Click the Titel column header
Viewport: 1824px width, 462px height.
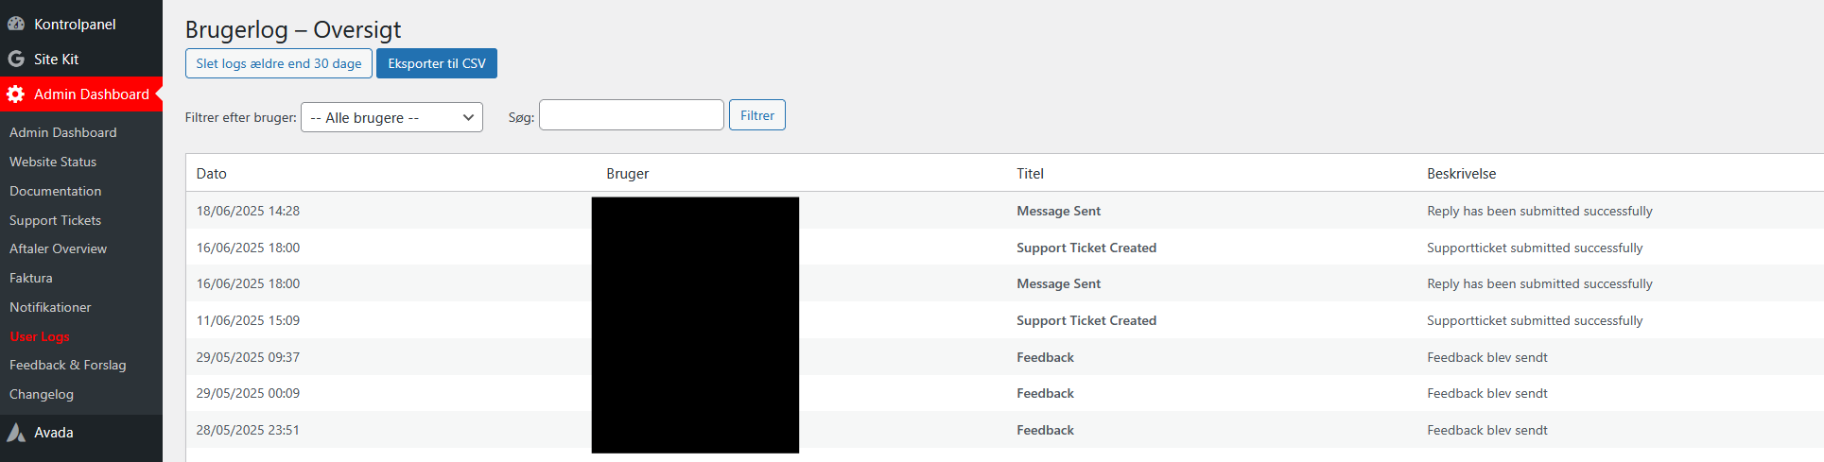[x=1031, y=174]
